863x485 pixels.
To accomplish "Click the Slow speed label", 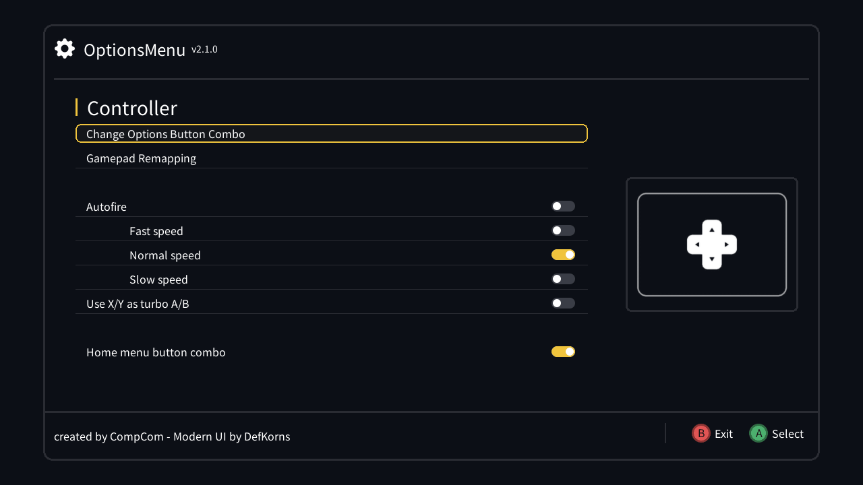I will coord(158,280).
